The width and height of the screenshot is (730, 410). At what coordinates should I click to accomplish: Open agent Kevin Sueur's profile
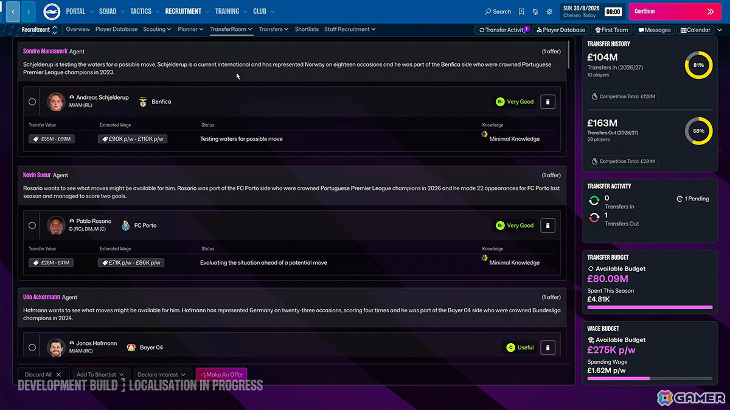tap(36, 175)
